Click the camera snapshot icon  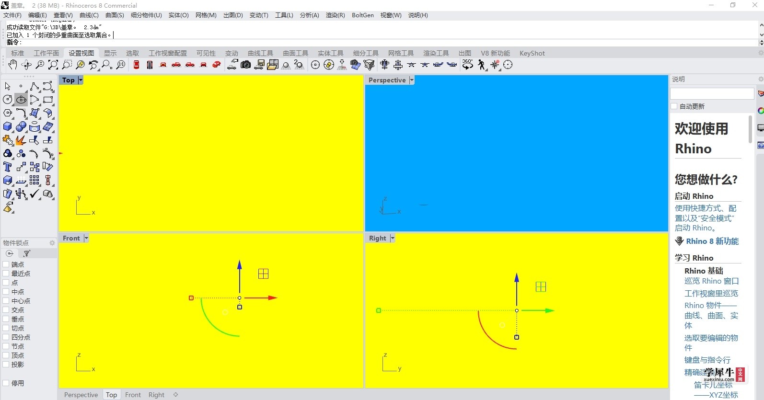246,65
